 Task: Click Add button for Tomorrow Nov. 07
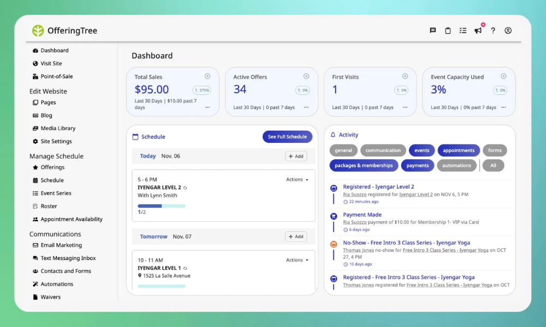point(296,237)
